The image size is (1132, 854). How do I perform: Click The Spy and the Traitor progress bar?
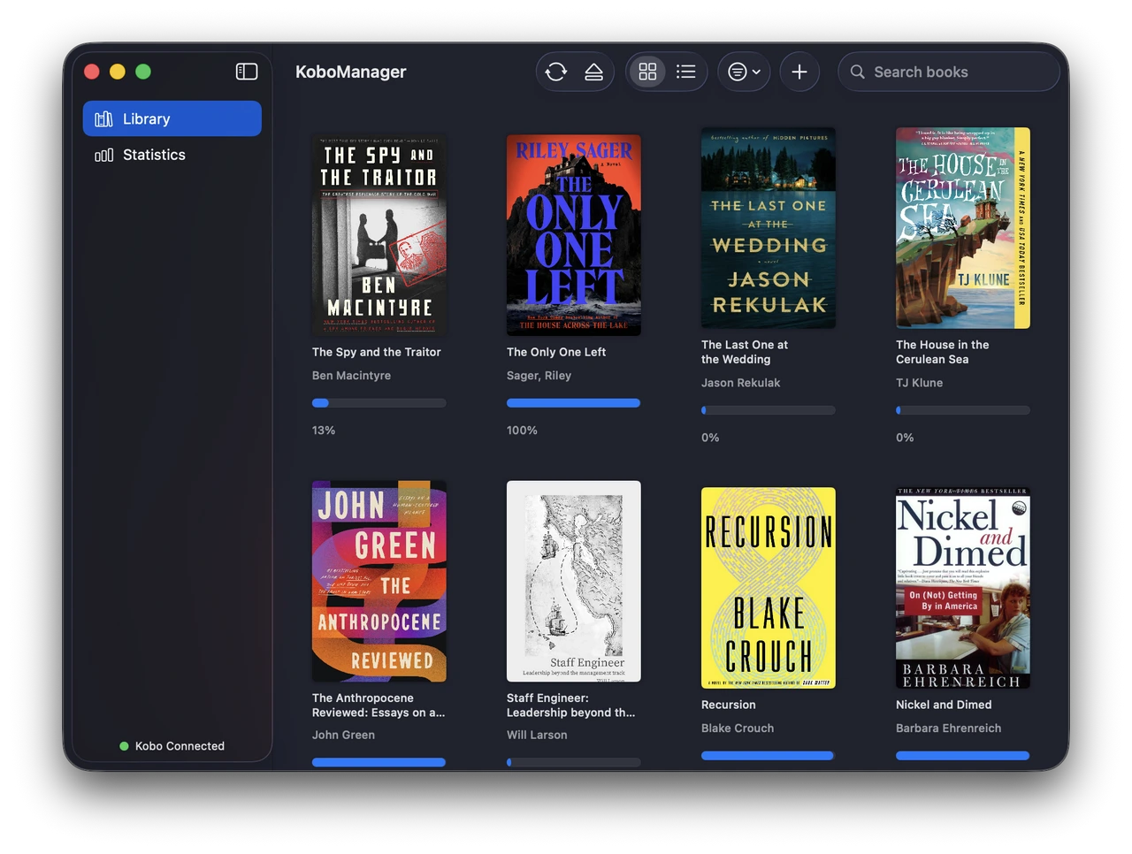[x=379, y=403]
